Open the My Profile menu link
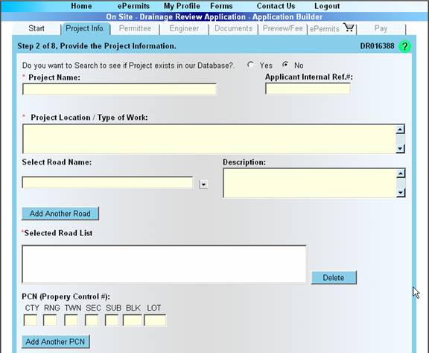Viewport: 429px width, 353px height. tap(182, 6)
